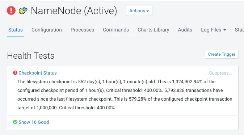Click green checkmark icon next to Show 16 Good
The image size is (244, 135).
(15, 122)
